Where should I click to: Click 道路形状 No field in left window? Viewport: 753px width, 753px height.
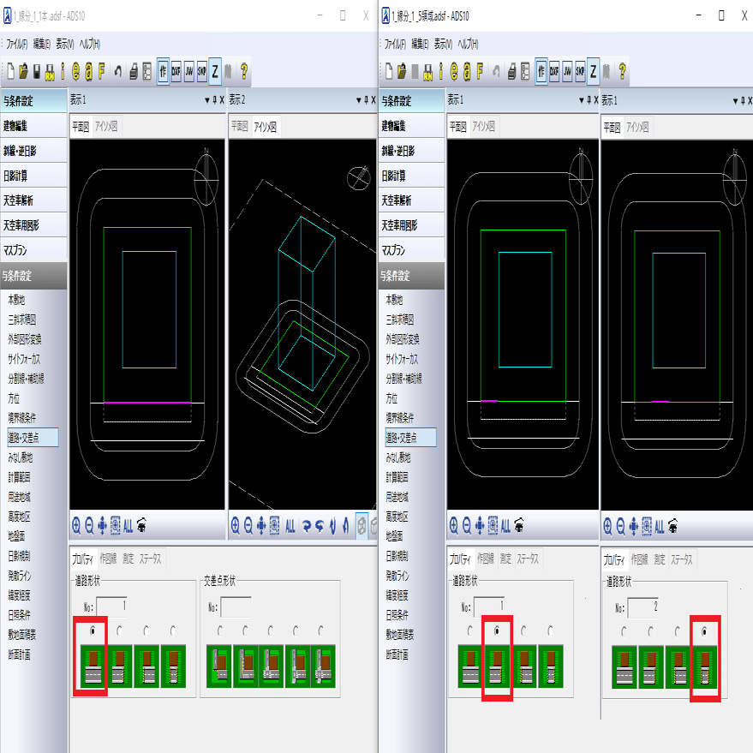click(x=112, y=607)
